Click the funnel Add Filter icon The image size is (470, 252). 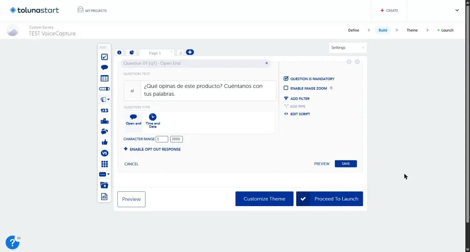(x=286, y=99)
